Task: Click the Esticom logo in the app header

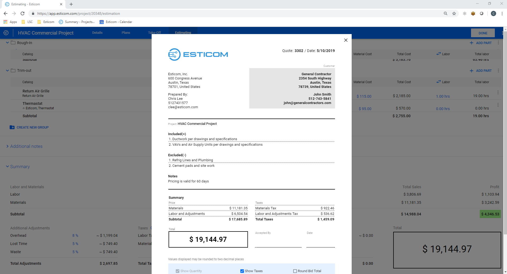Action: [6, 33]
